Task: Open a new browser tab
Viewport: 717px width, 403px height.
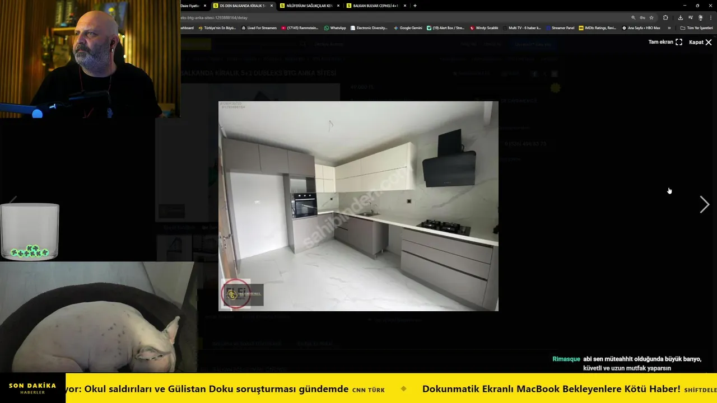Action: click(415, 6)
